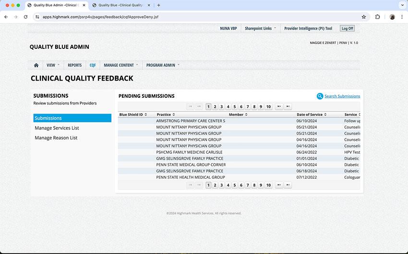Bookmark this page with the star icon

point(364,17)
